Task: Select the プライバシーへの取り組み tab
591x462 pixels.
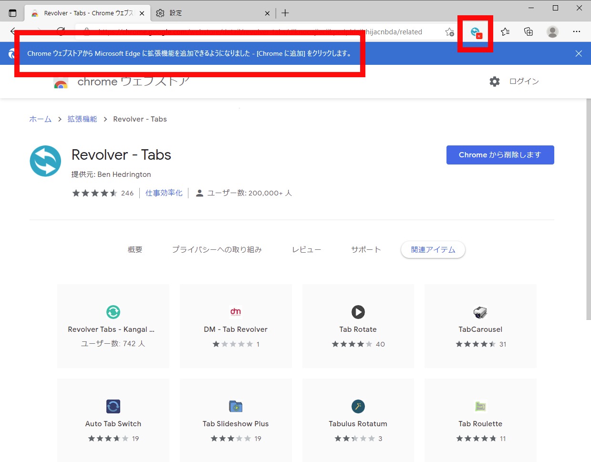Action: click(217, 250)
